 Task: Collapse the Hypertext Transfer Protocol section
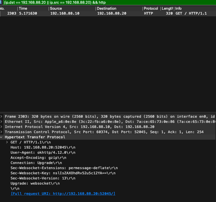[2, 137]
